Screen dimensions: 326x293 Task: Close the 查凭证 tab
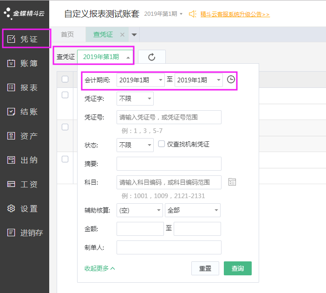point(122,34)
